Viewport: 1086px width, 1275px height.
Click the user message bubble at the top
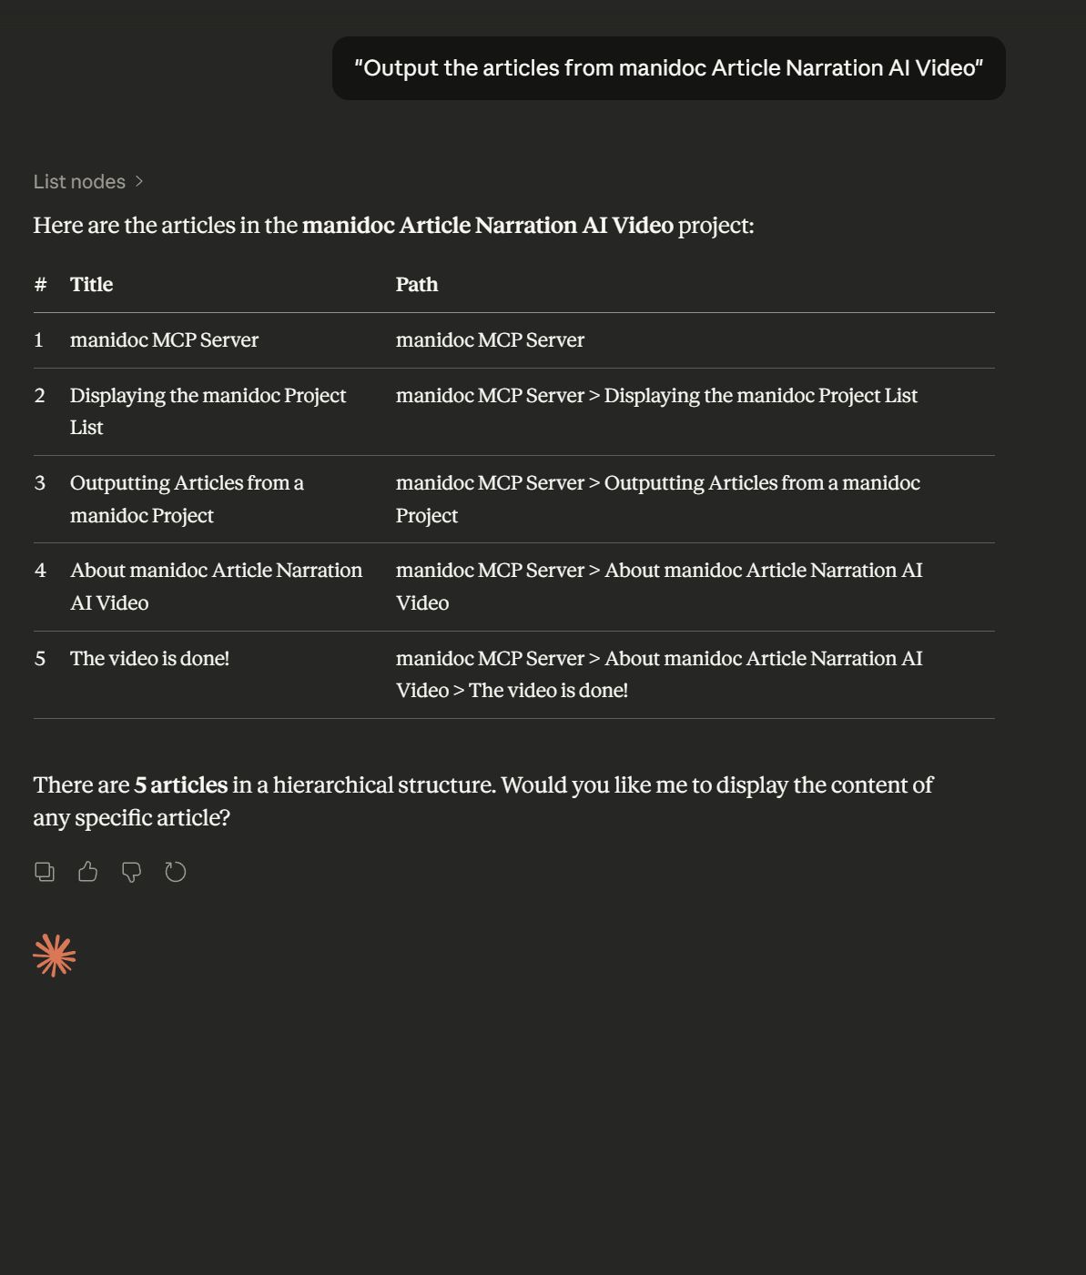click(669, 67)
